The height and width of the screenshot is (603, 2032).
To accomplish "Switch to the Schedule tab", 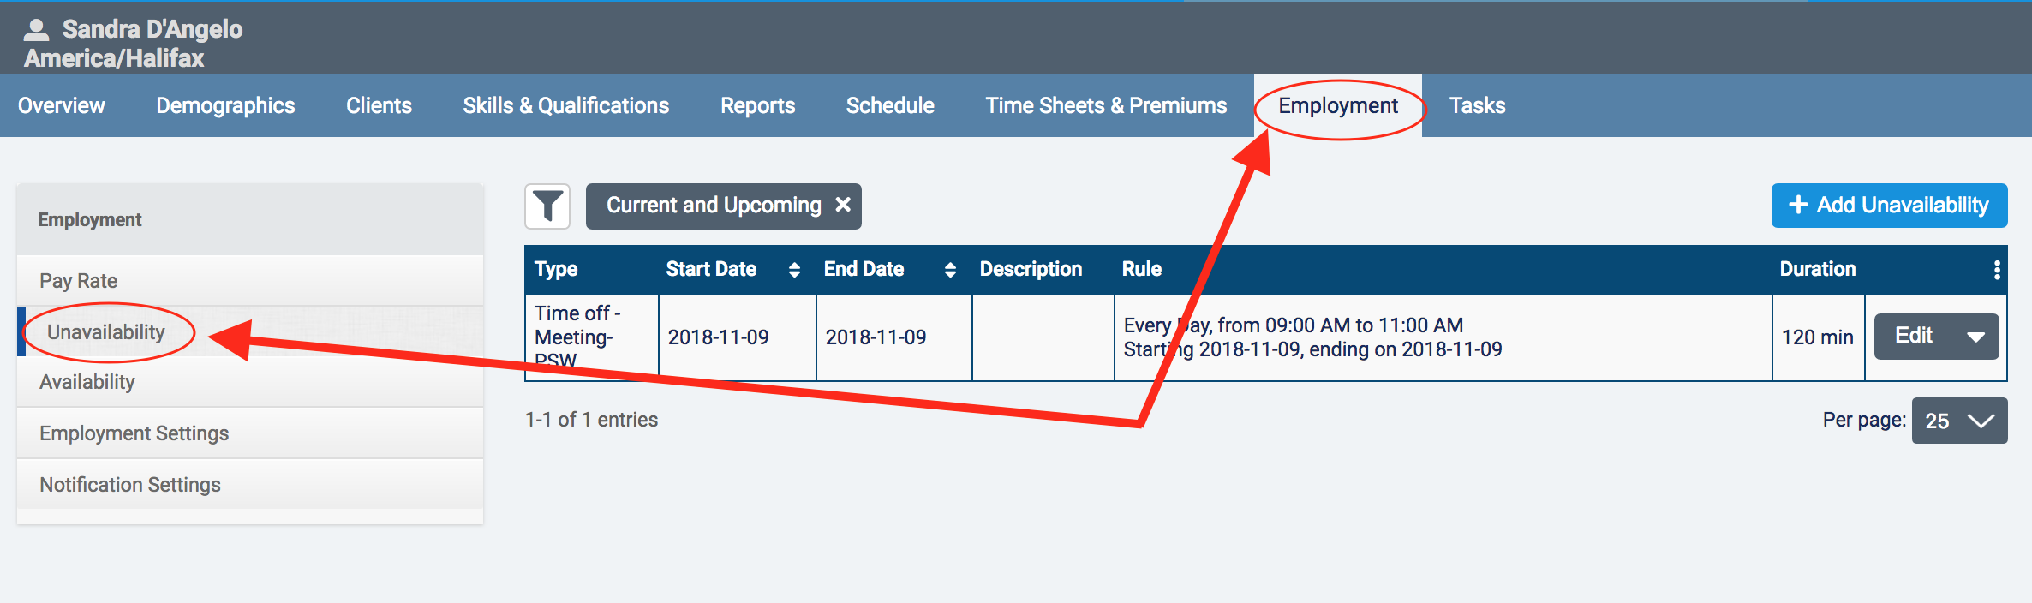I will tap(890, 105).
